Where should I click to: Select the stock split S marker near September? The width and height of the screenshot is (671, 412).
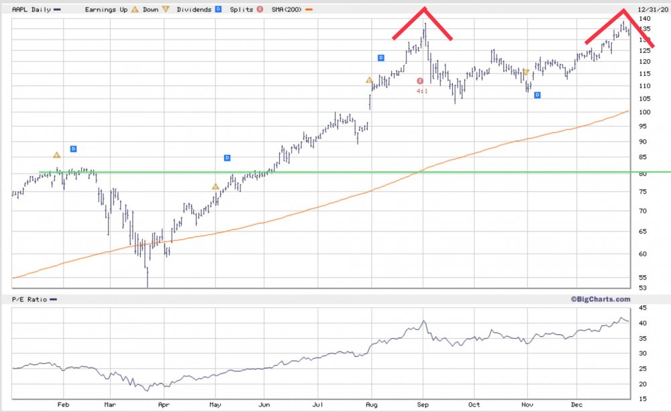click(420, 81)
